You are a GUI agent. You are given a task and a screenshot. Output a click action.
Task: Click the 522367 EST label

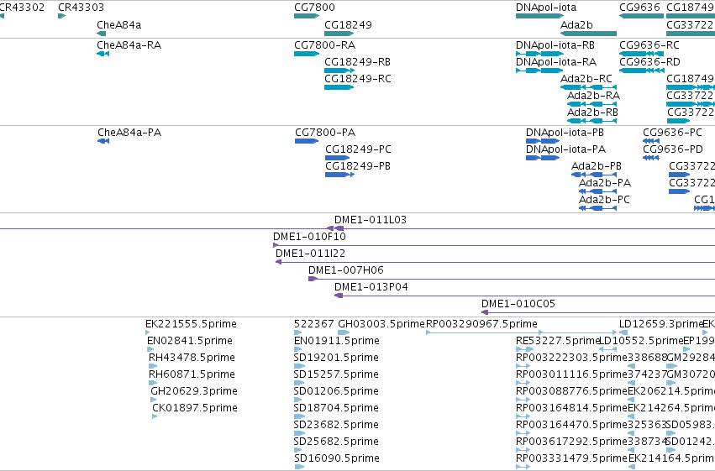tap(314, 324)
